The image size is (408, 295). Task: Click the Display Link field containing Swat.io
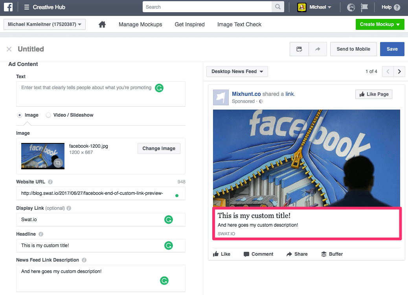101,220
